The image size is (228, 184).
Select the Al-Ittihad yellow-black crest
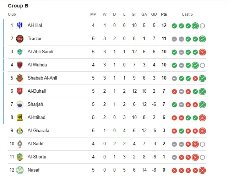20,118
